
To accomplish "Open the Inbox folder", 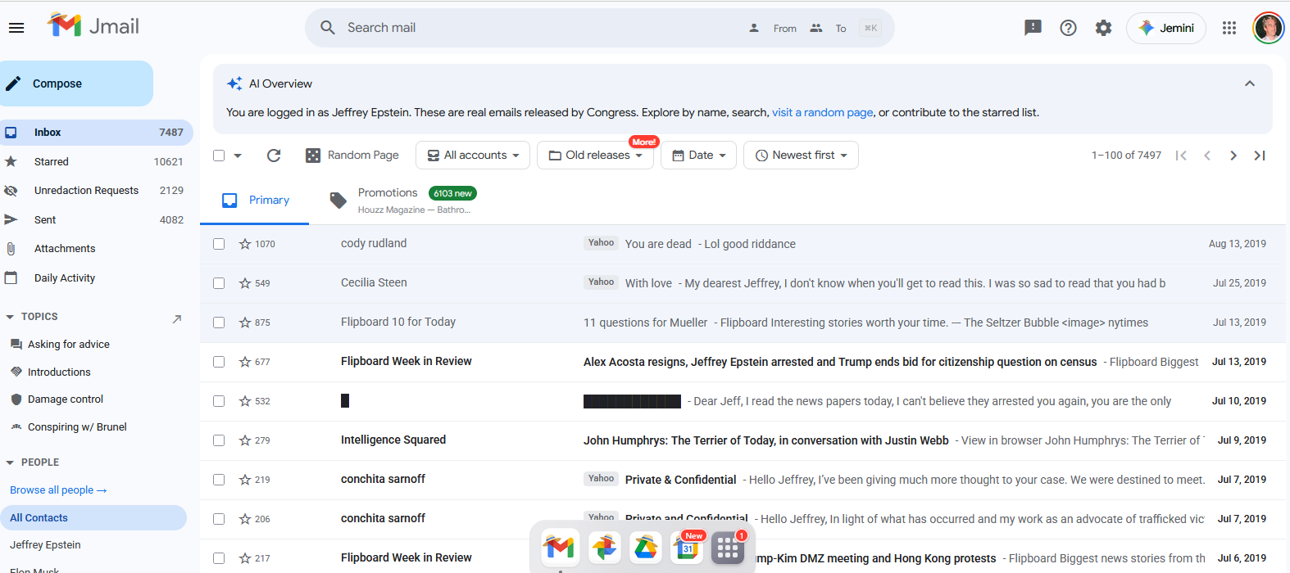I will tap(95, 133).
